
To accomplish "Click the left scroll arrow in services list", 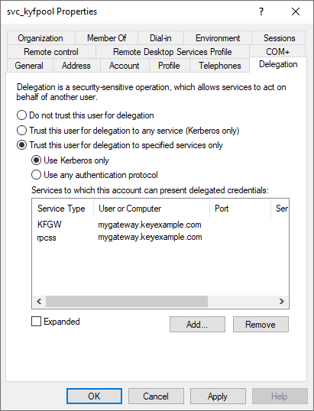I will click(x=39, y=302).
